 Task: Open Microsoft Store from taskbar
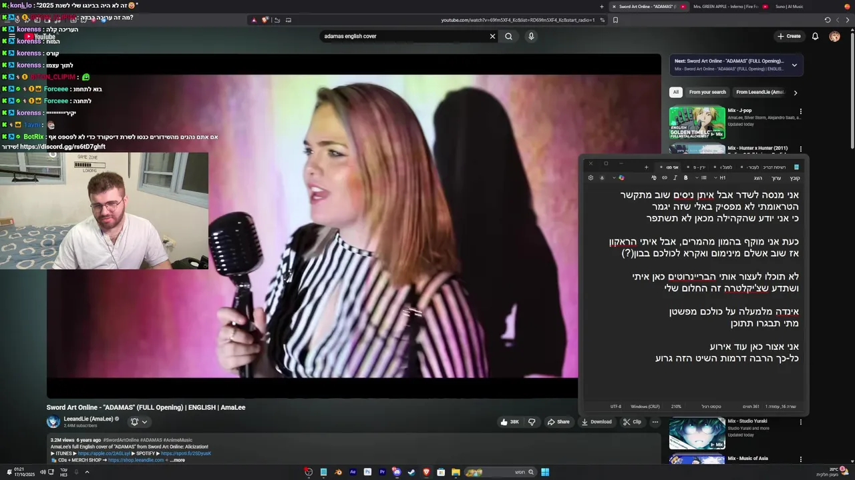[441, 472]
